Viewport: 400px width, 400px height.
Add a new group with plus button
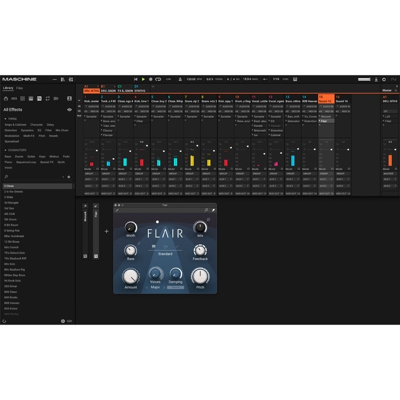coord(153,86)
